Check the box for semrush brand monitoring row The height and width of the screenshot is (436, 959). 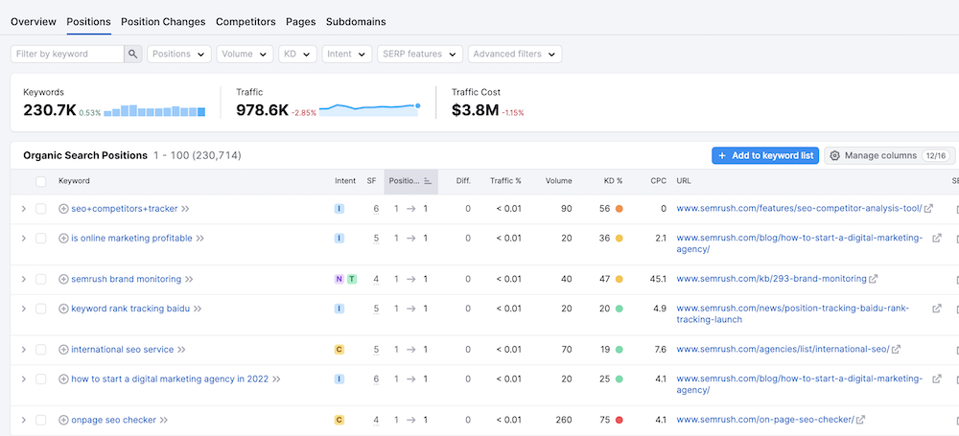41,279
